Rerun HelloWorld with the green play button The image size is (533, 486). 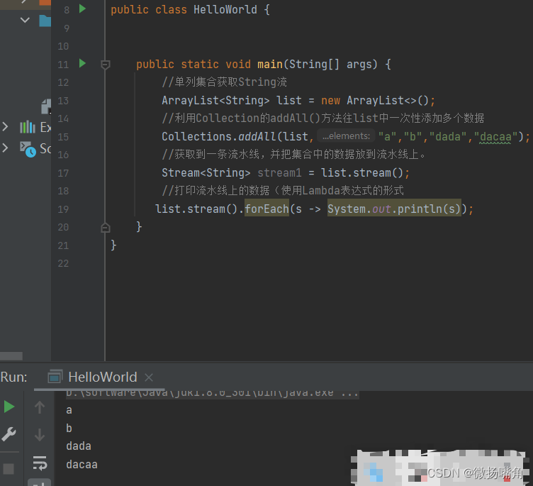pyautogui.click(x=9, y=407)
